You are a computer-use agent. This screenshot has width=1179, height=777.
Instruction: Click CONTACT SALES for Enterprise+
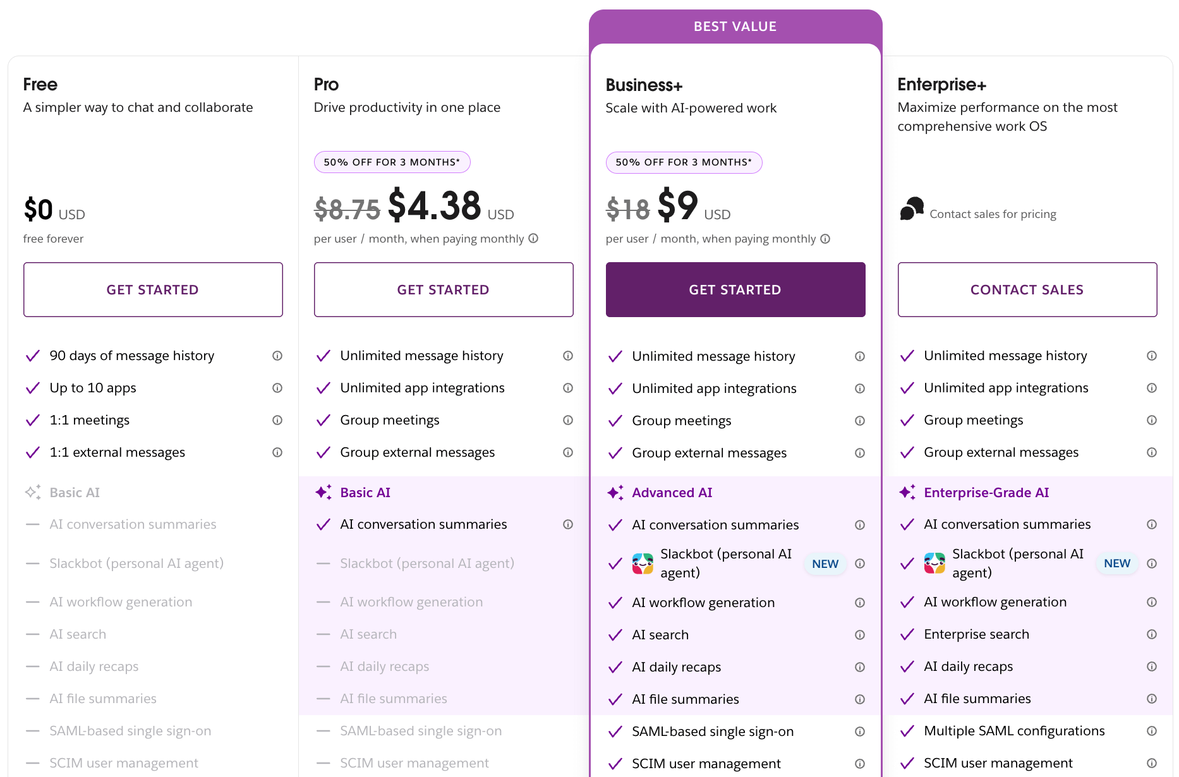click(x=1026, y=289)
